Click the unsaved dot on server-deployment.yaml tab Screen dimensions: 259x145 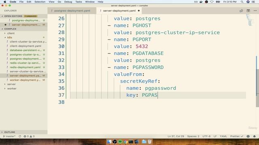pyautogui.click(x=138, y=11)
